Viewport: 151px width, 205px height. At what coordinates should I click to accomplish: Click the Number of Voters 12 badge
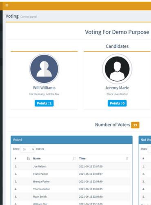click(x=135, y=125)
